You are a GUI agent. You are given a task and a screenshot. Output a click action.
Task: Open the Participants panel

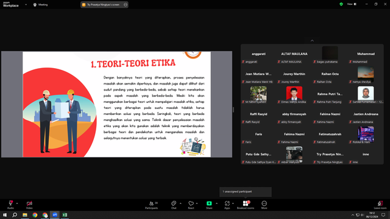click(152, 205)
